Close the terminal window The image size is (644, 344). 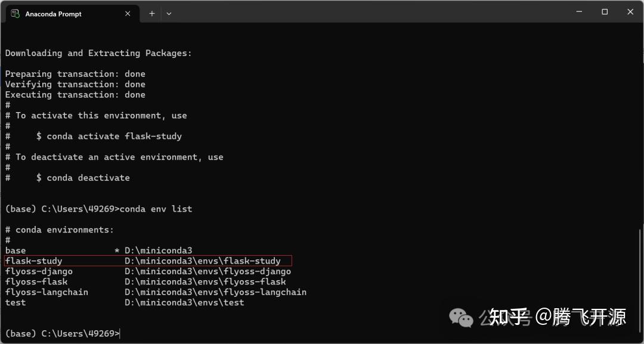click(x=630, y=12)
